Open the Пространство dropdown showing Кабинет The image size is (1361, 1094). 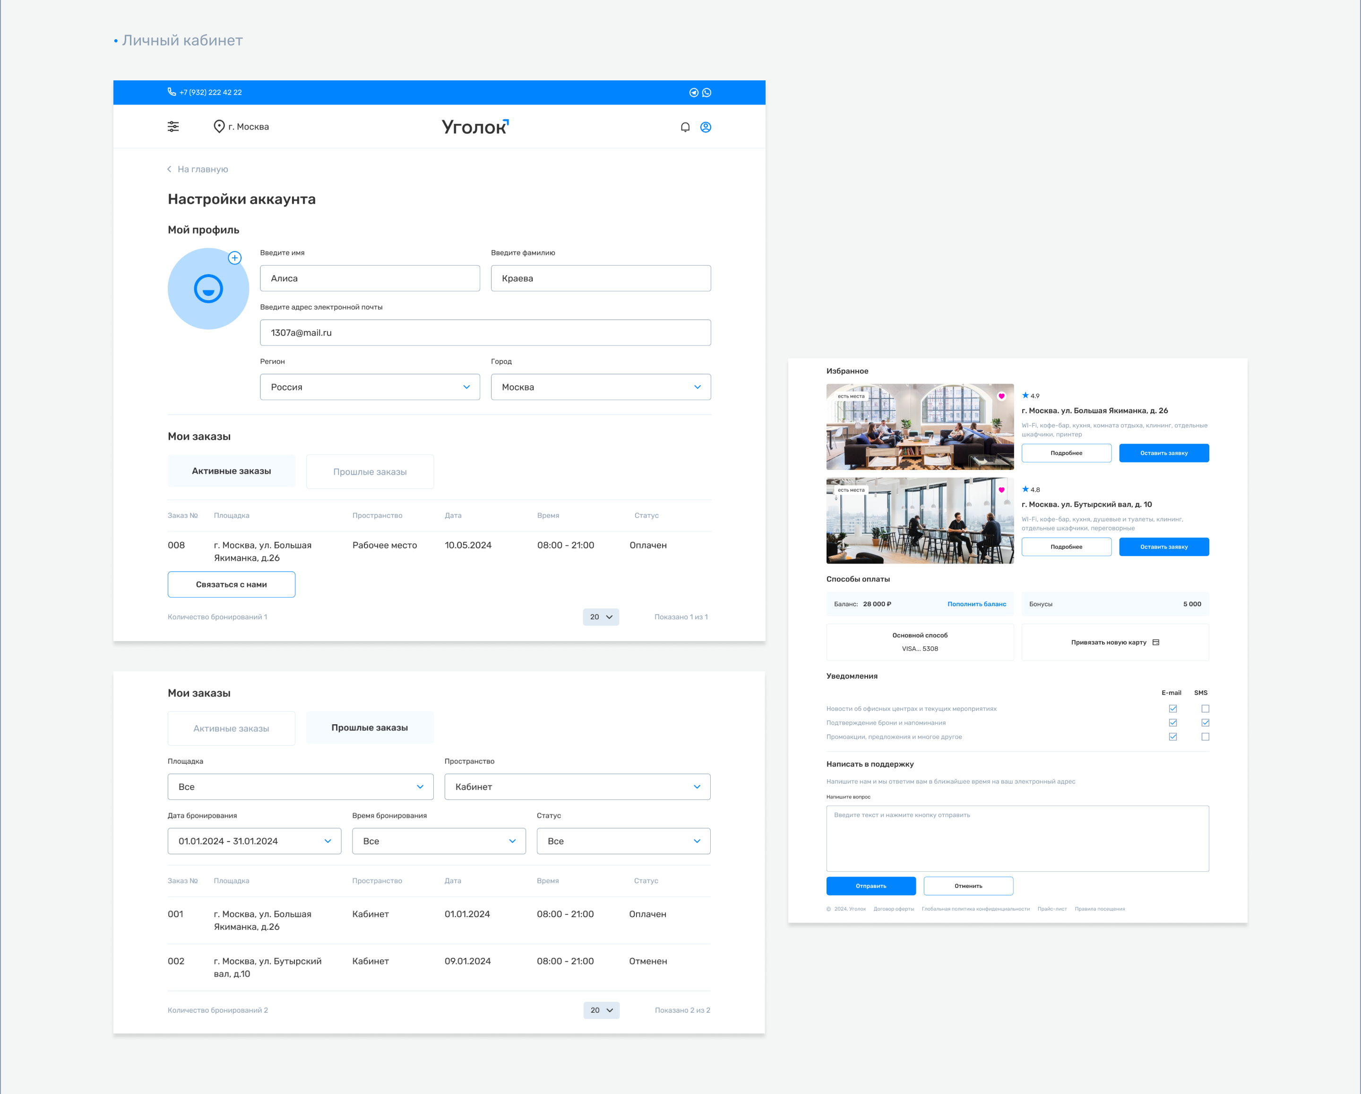(577, 786)
